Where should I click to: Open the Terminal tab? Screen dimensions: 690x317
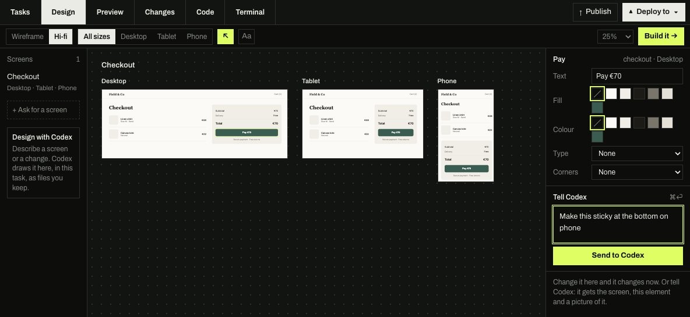250,12
